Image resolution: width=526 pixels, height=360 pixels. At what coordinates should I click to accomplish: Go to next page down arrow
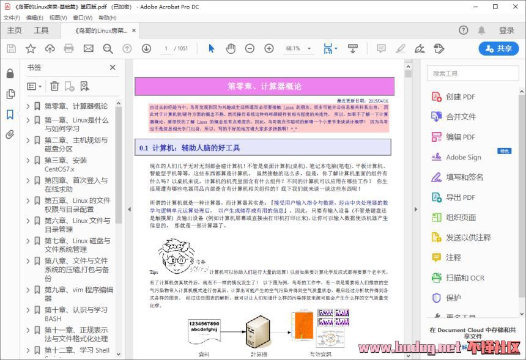pyautogui.click(x=146, y=49)
